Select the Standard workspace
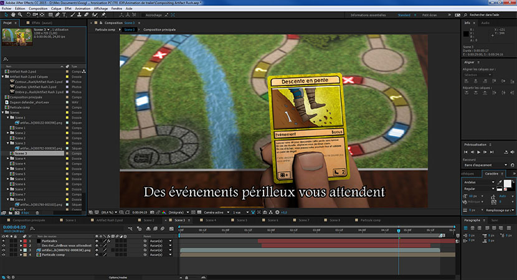The height and width of the screenshot is (280, 517). [404, 15]
